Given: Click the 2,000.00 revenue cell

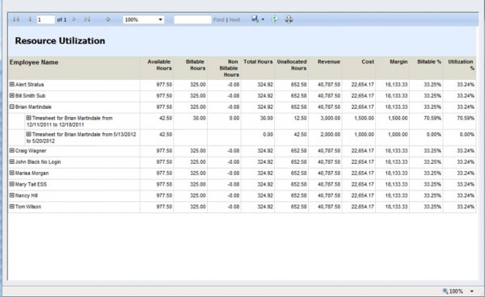Looking at the screenshot, I should coord(330,134).
